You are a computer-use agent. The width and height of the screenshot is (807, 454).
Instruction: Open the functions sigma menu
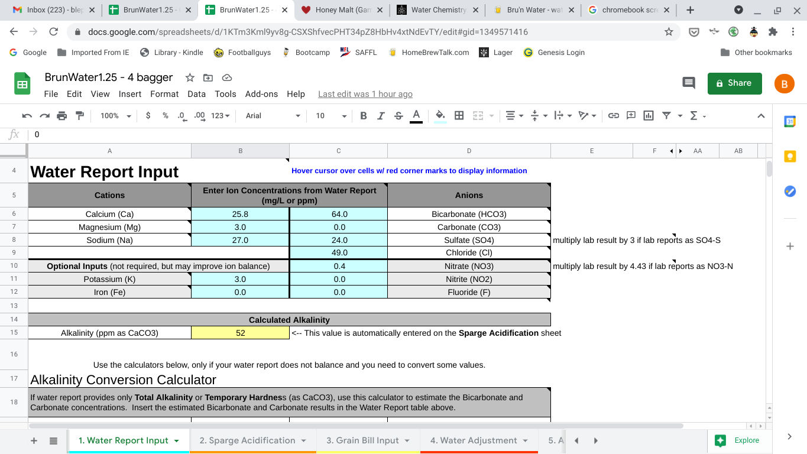point(698,116)
